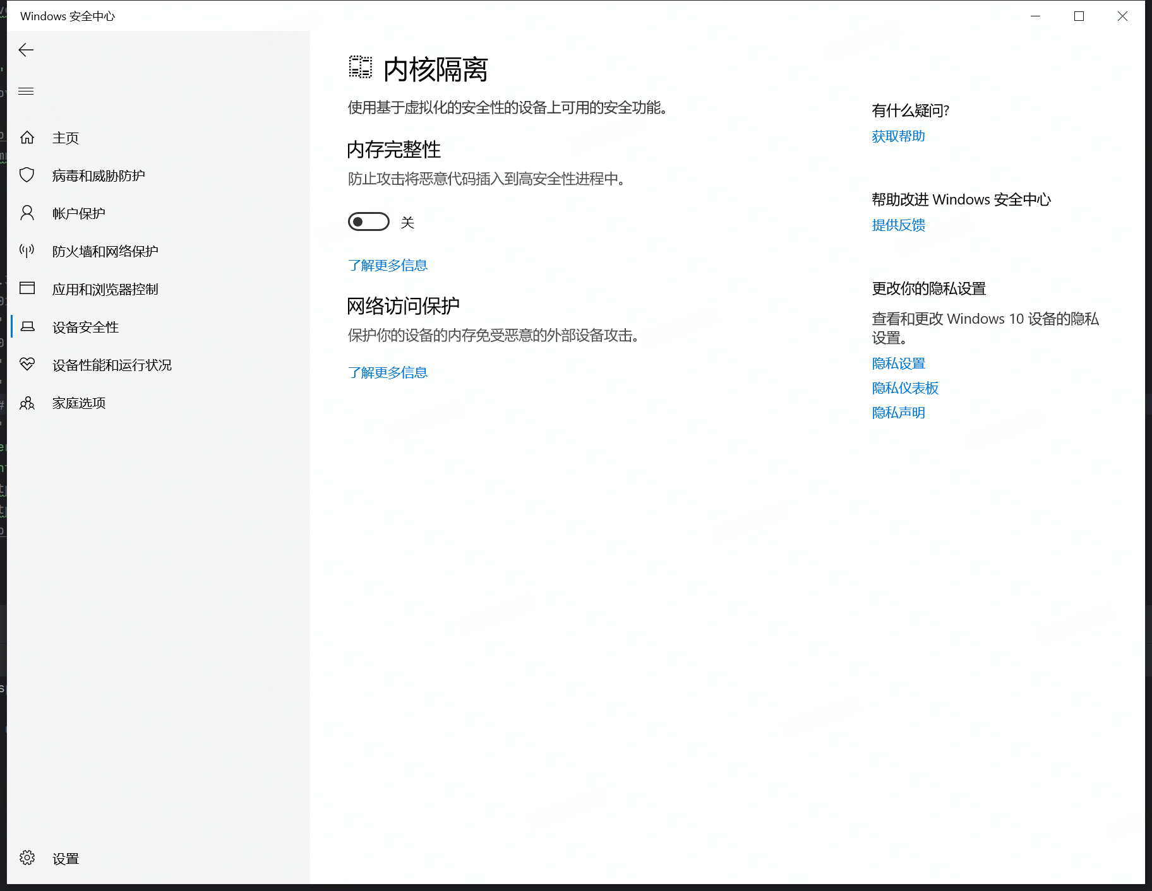Click the gear icon for 设置
Screen dimensions: 1152x891
pyautogui.click(x=27, y=858)
